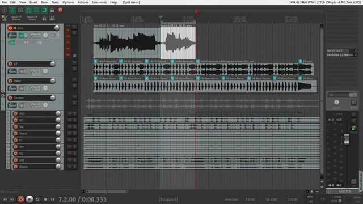Screen dimensions: 363x204
Task: Go to project start transport button
Action: (5, 199)
